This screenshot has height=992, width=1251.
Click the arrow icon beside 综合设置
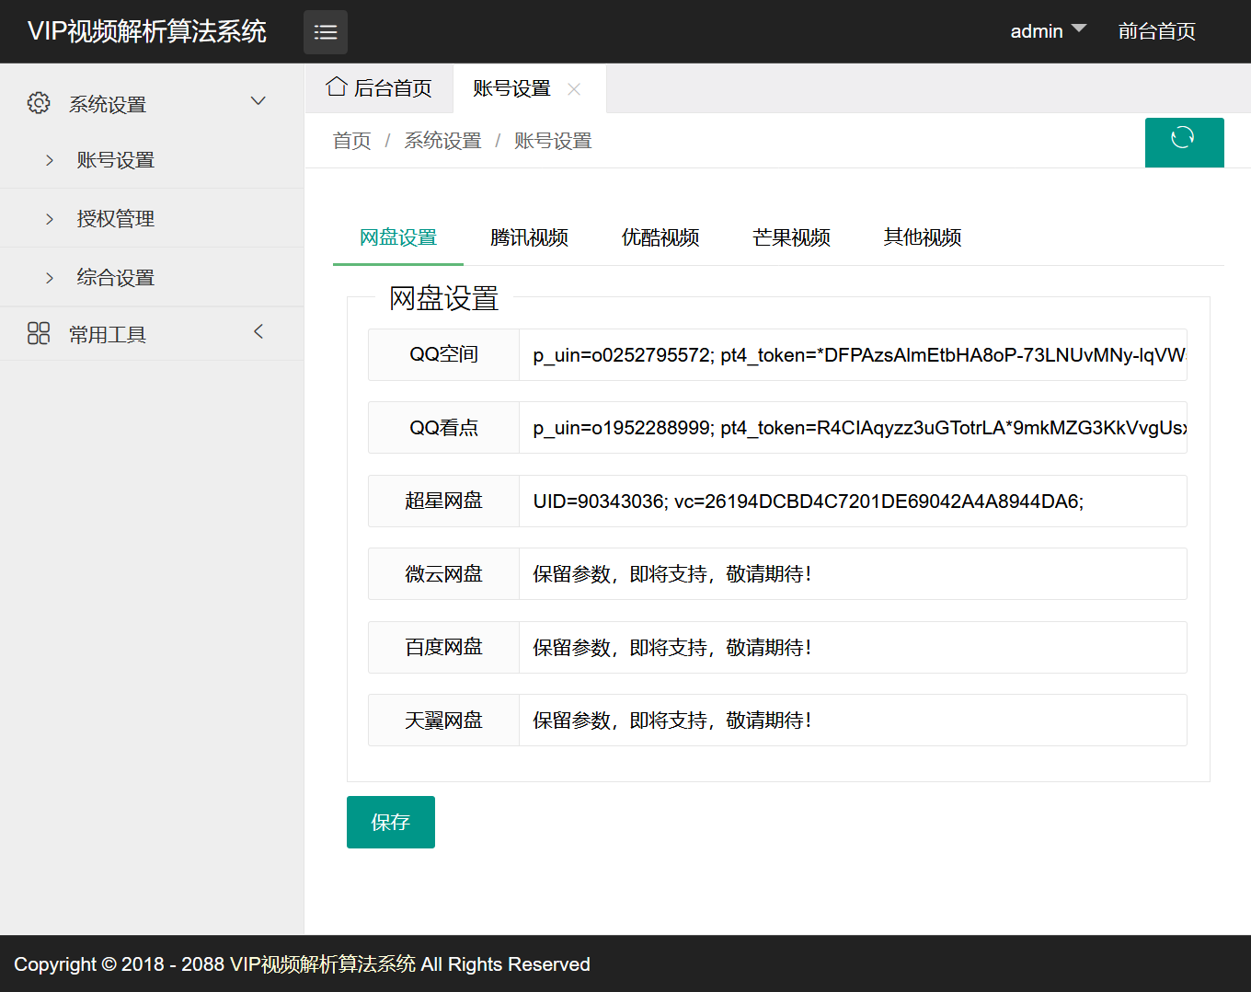click(x=49, y=277)
